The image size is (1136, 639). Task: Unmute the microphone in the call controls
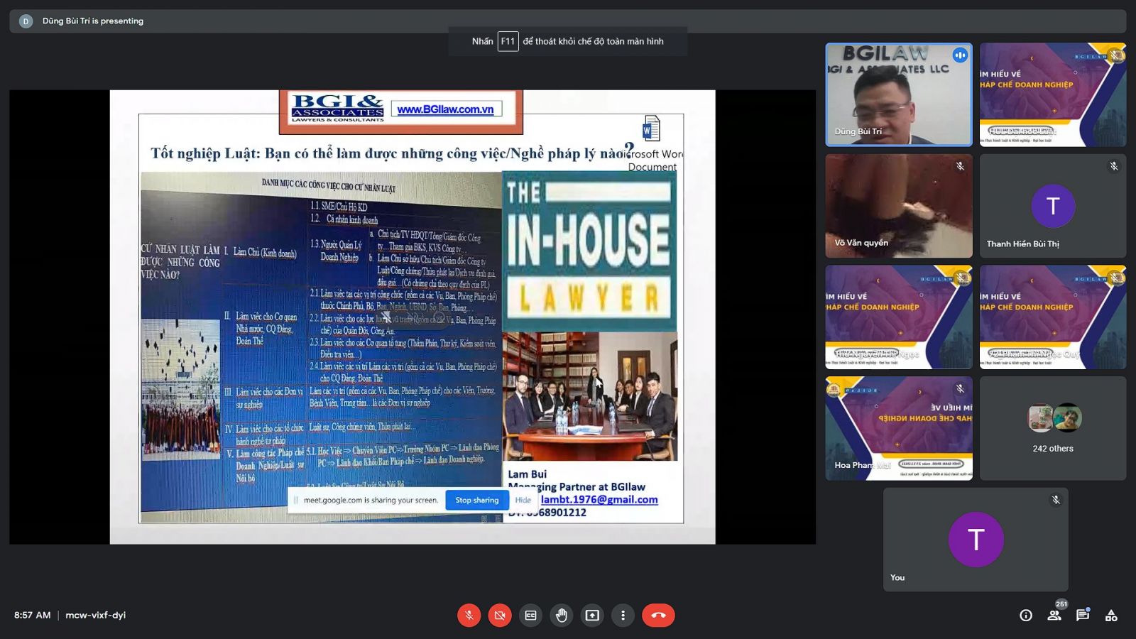469,616
